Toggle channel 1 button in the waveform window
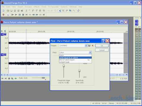Viewport: 142px width, 106px height. click(2, 34)
